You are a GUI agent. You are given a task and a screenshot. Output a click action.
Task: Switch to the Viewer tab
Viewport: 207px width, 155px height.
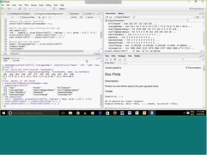137,56
